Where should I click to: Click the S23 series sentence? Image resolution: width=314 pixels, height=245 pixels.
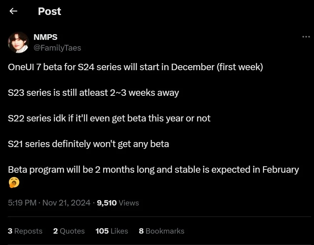click(93, 93)
